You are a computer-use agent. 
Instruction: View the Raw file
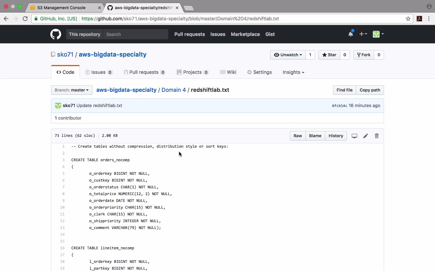tap(298, 136)
